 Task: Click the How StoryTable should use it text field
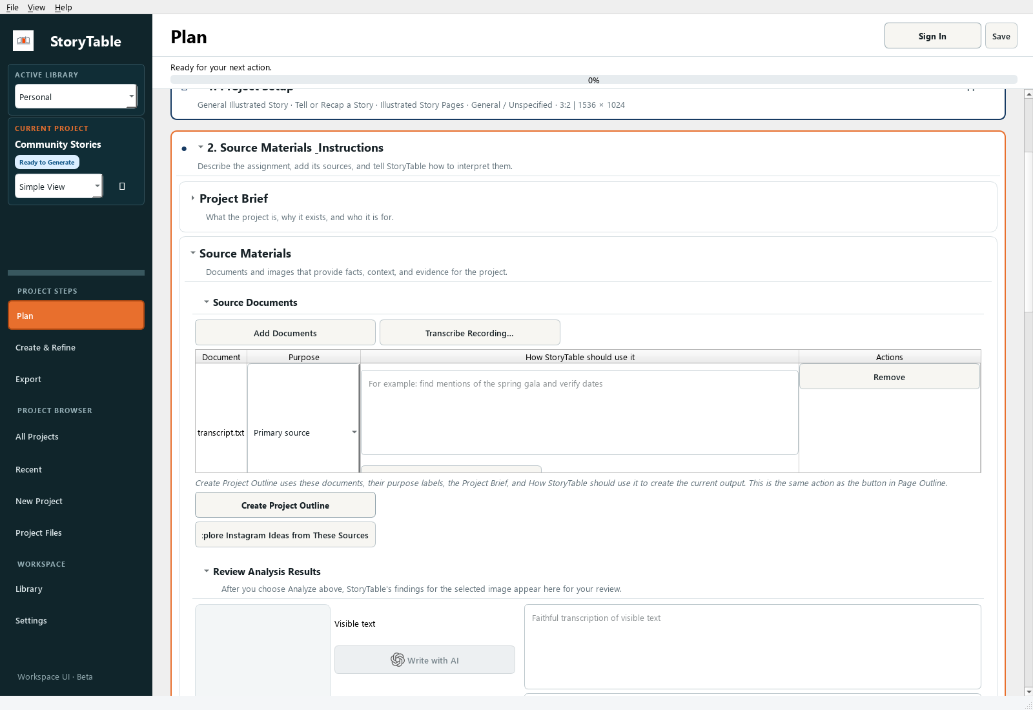580,412
